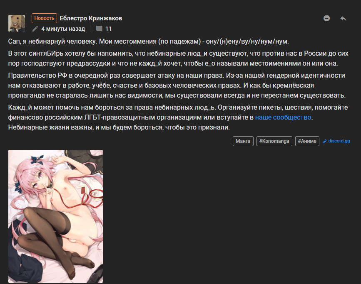The width and height of the screenshot is (361, 284).
Task: Open the attached image thumbnail below the post
Action: click(55, 216)
